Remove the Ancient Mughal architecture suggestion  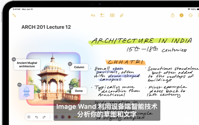click(14, 59)
